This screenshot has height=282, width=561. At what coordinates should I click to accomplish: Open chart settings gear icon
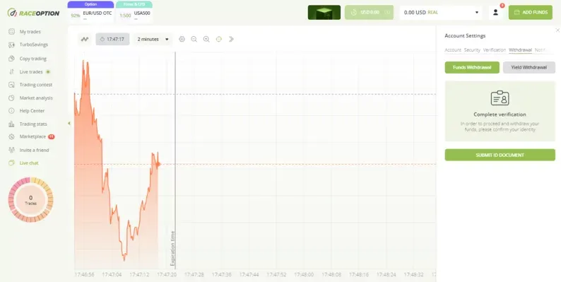point(182,40)
